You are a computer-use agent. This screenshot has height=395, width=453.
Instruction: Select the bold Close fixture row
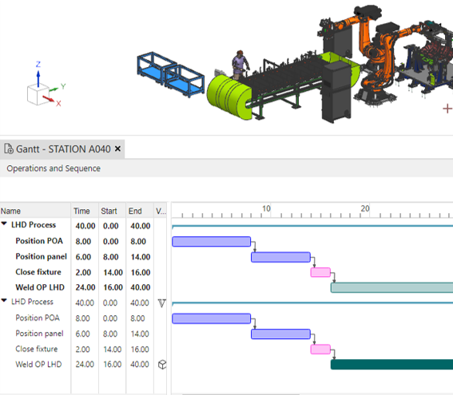point(38,272)
